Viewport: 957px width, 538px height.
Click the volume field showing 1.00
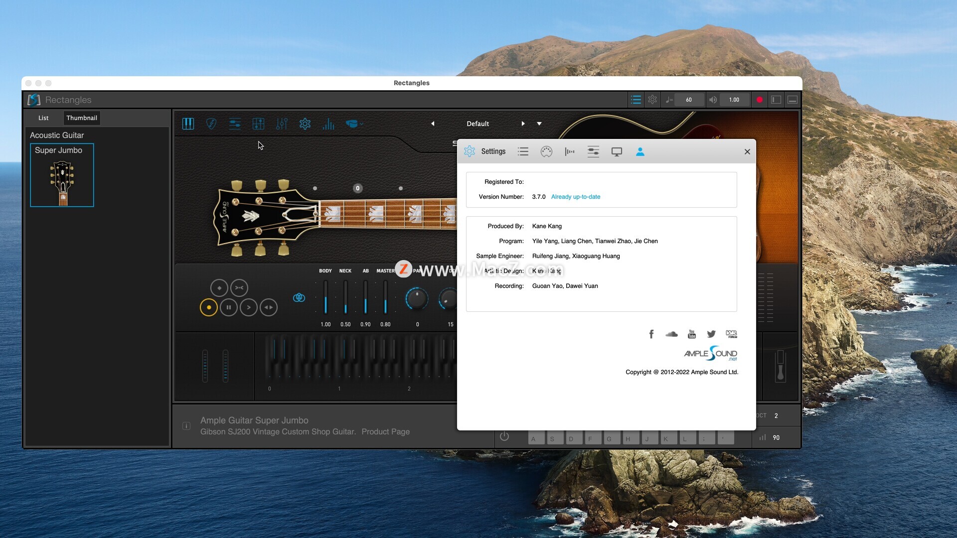[x=734, y=100]
